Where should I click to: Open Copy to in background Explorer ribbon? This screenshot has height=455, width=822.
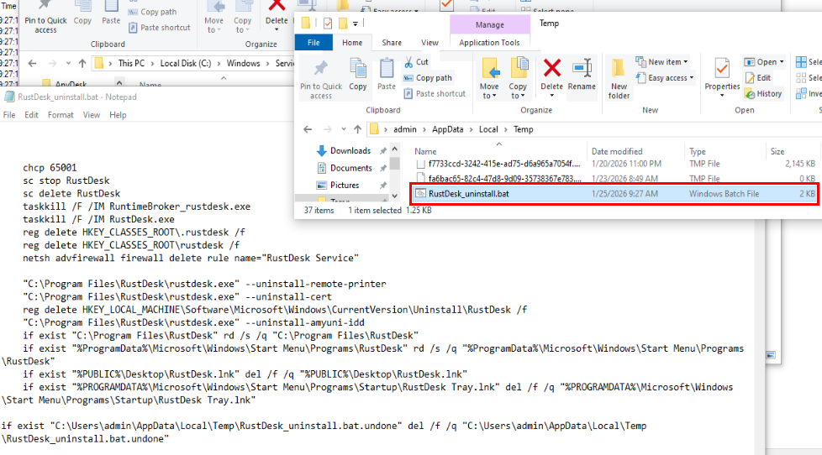pyautogui.click(x=242, y=18)
